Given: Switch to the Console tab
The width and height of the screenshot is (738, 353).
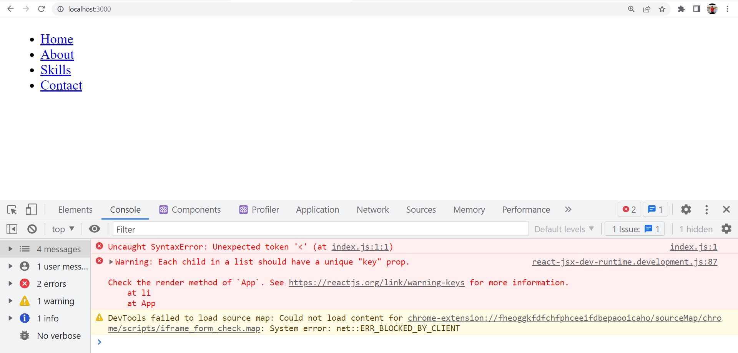Looking at the screenshot, I should pos(125,210).
